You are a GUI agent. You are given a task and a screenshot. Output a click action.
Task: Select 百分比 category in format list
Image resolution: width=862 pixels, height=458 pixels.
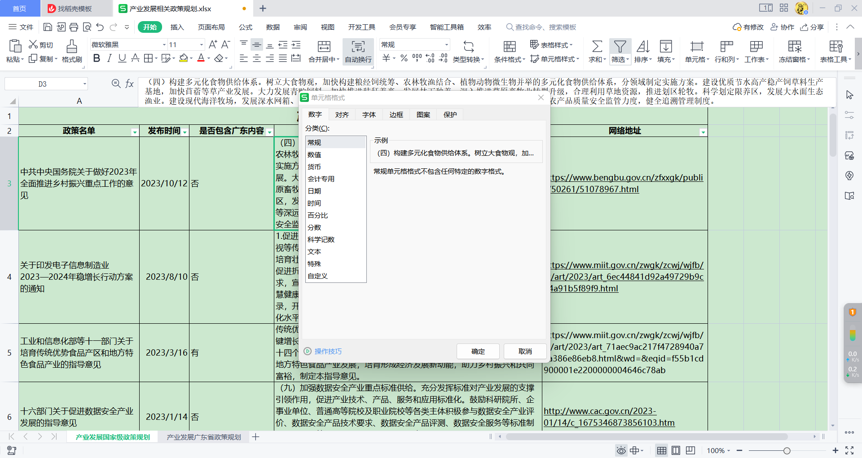(336, 215)
